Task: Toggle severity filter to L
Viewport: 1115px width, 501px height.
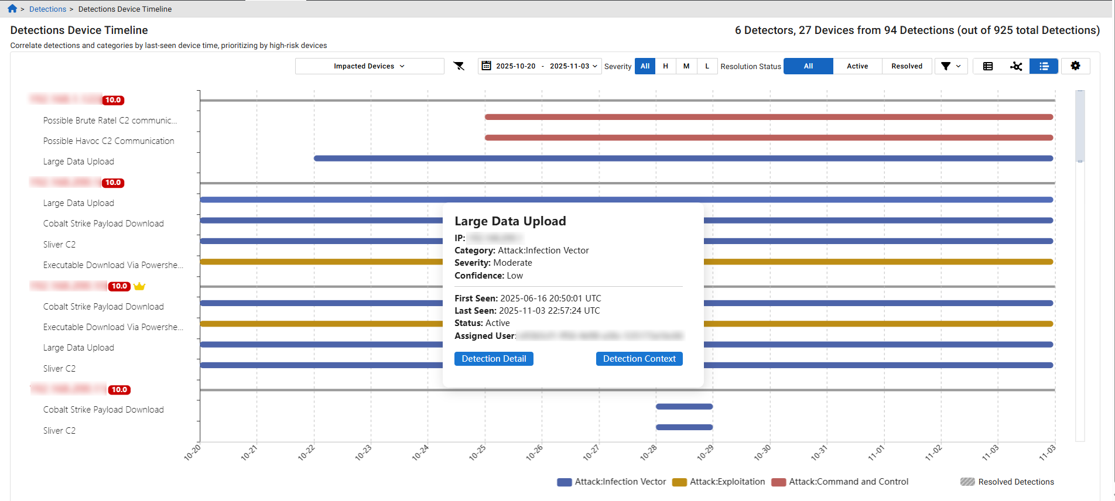Action: click(707, 66)
